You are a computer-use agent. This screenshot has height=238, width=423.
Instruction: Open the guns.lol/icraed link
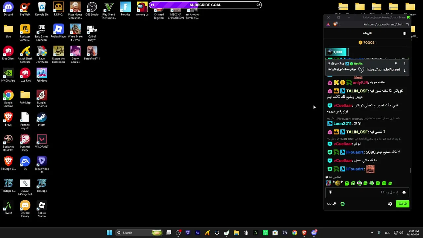(x=383, y=69)
